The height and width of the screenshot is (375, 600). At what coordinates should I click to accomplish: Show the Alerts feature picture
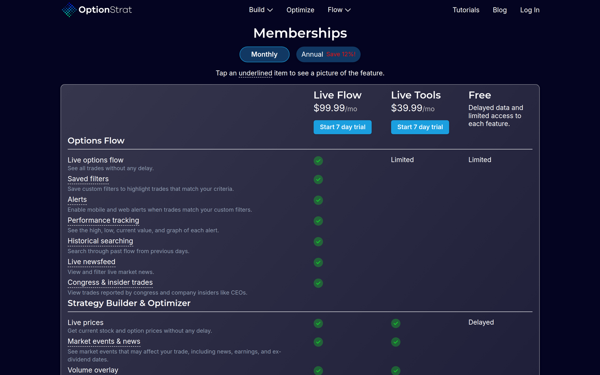(x=77, y=200)
